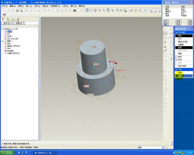Screen dimensions: 194x155
Task: Choose 正向 in the 方向 menu
Action: 184,76
